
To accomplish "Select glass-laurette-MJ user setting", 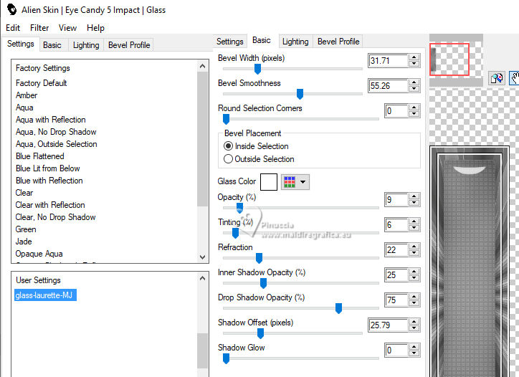I will [x=45, y=295].
